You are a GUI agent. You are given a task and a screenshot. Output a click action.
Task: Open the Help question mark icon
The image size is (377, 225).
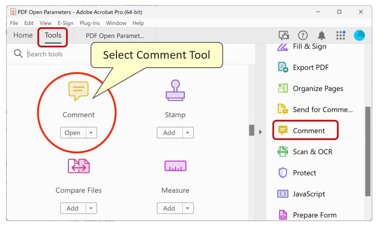coord(303,35)
